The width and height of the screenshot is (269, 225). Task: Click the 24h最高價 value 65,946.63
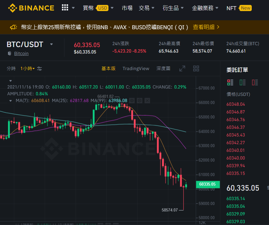pyautogui.click(x=169, y=51)
